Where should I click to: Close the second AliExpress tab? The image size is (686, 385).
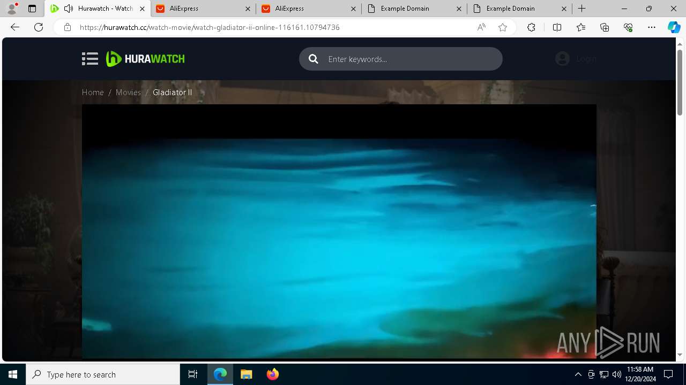point(353,9)
